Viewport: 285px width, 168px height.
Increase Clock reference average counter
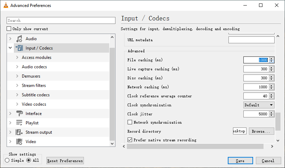click(271, 95)
